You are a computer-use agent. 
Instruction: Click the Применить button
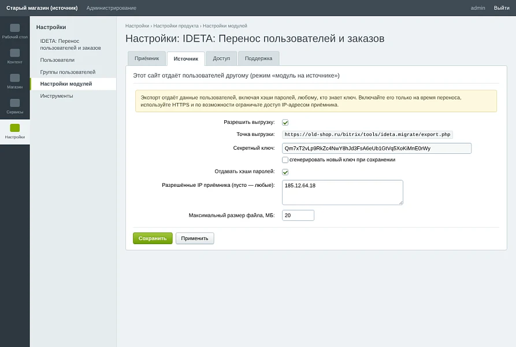[x=195, y=238]
